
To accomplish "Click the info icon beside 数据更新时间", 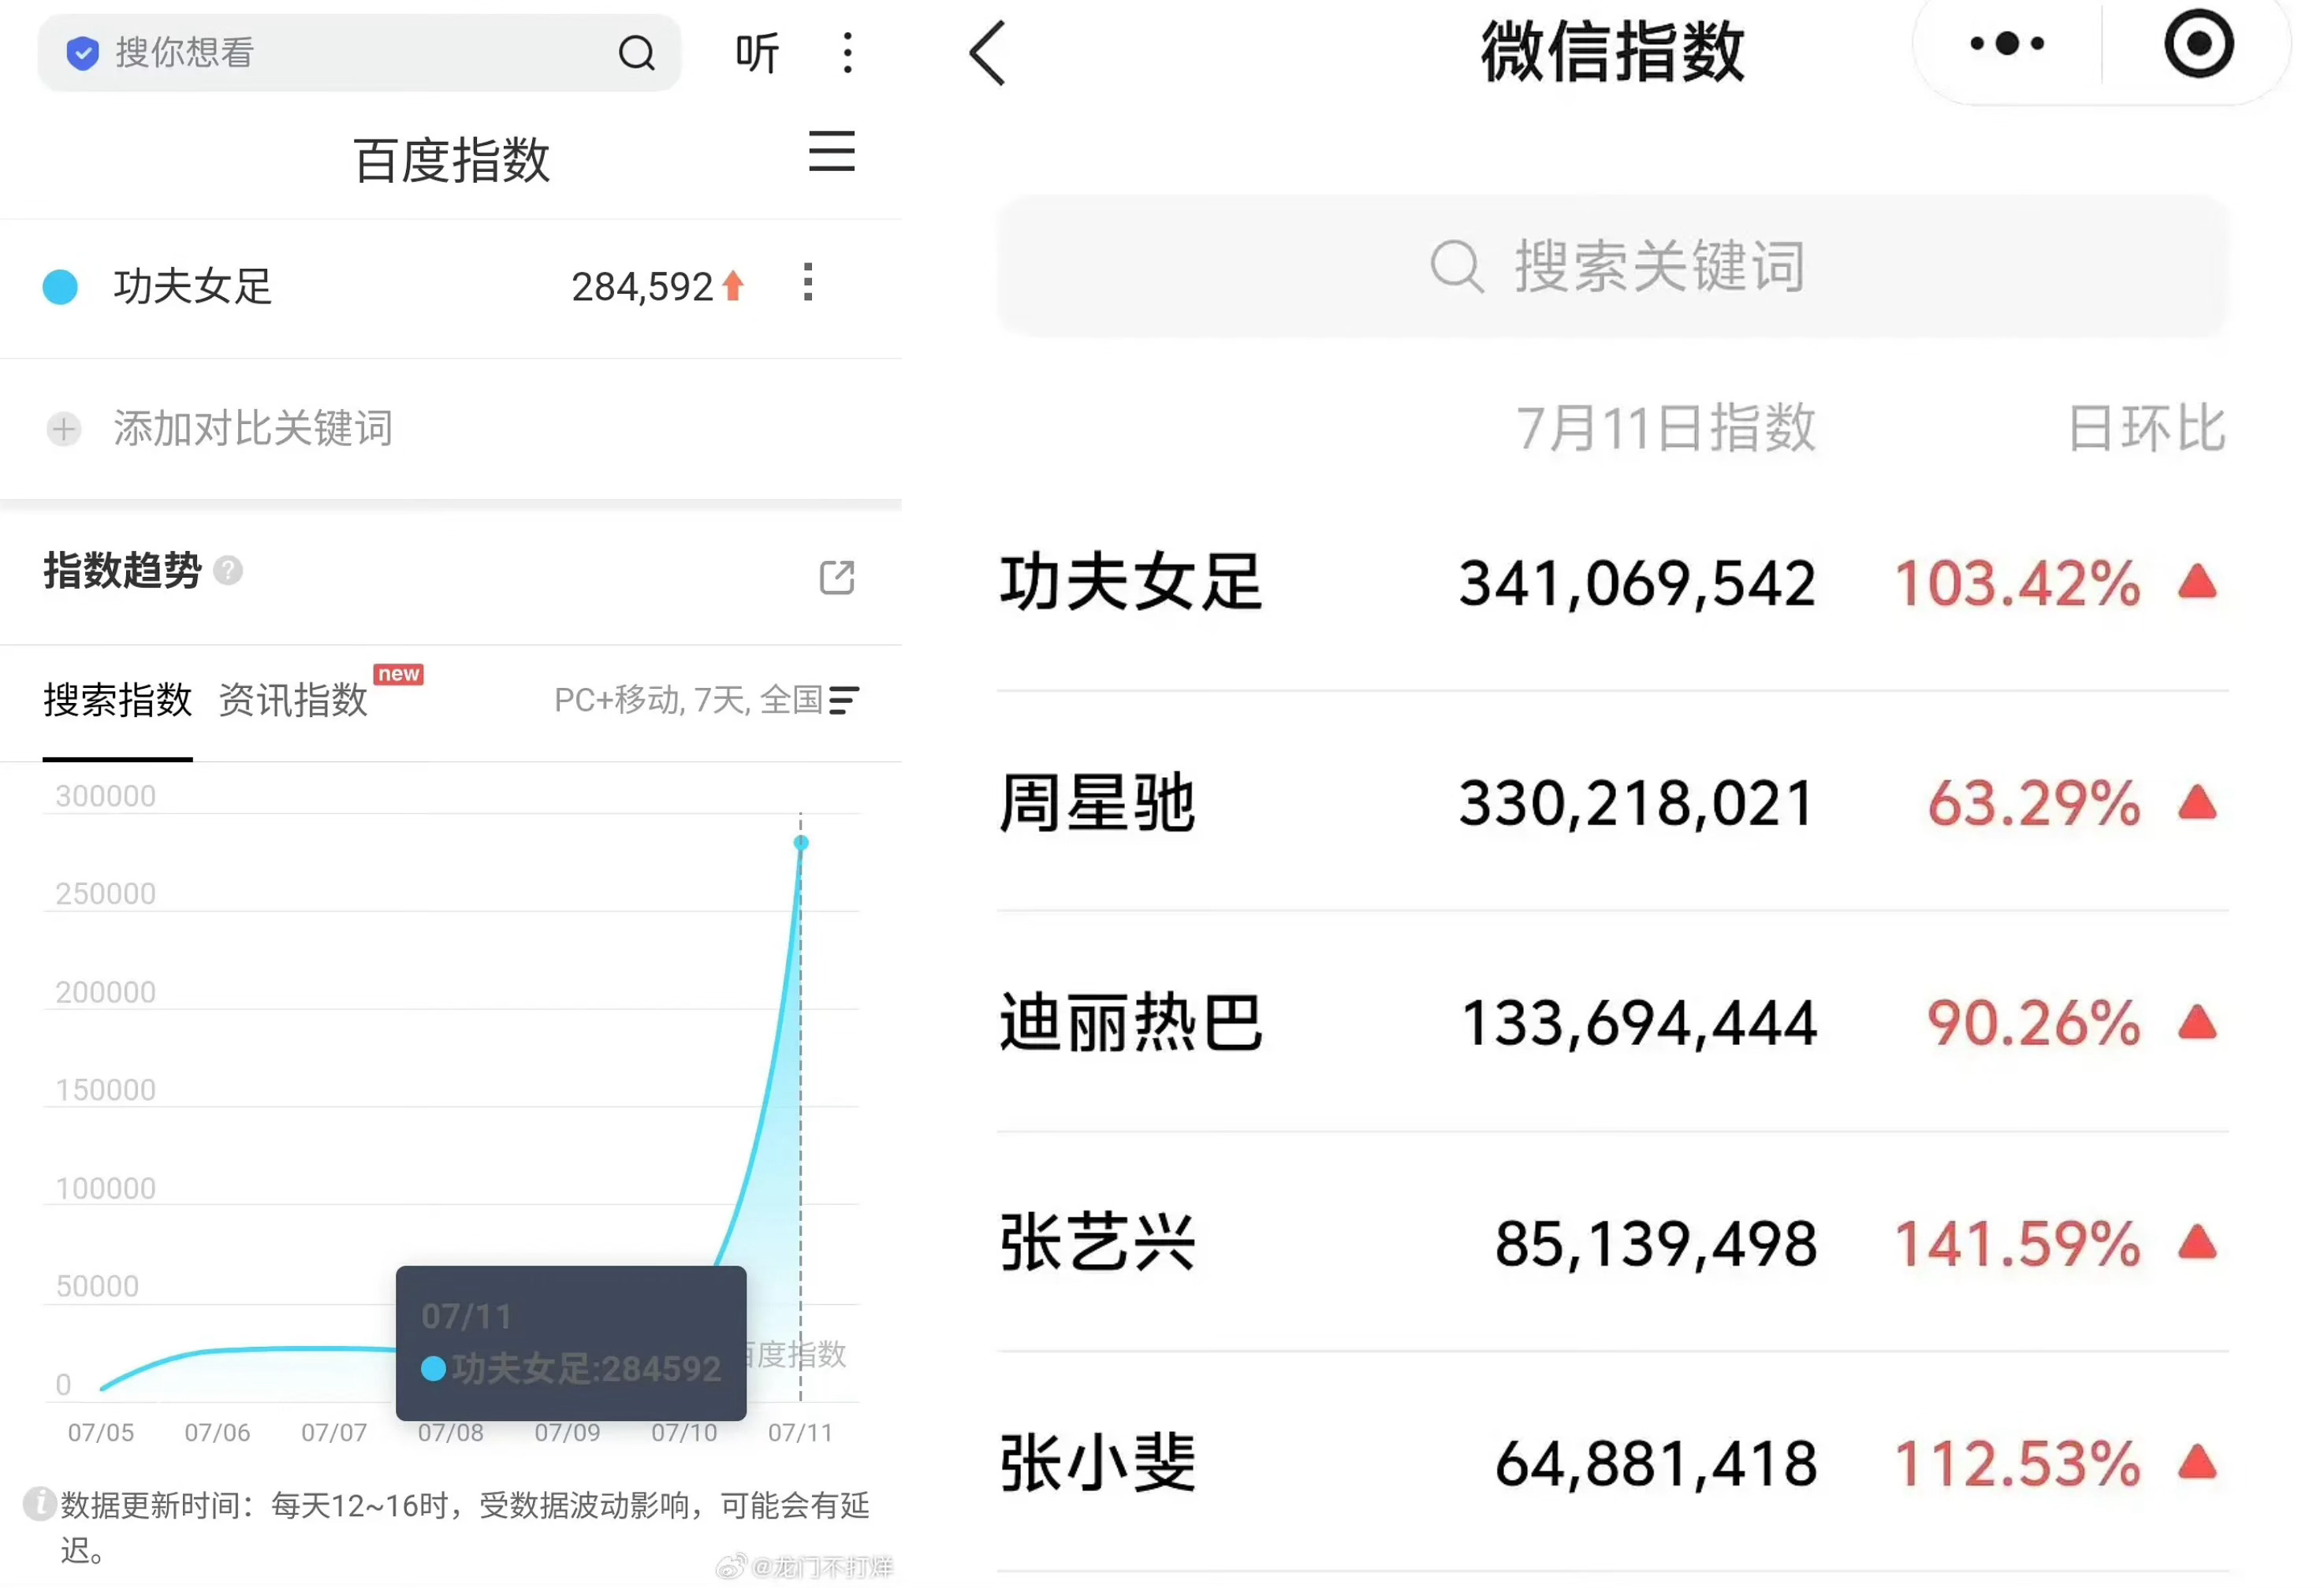I will 39,1503.
